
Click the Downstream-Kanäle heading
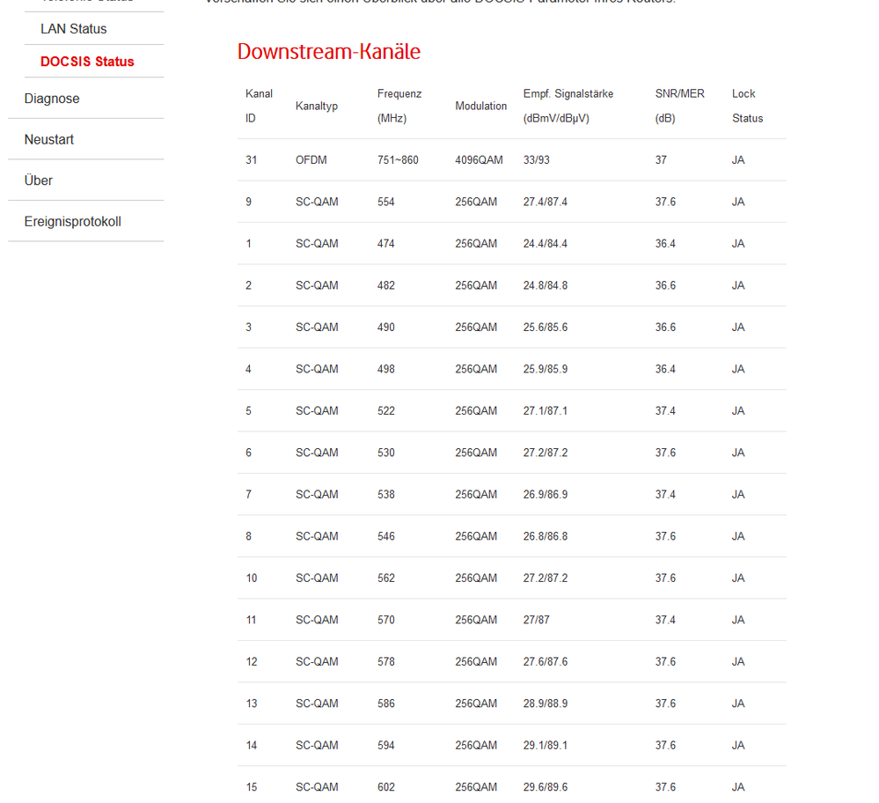click(328, 52)
